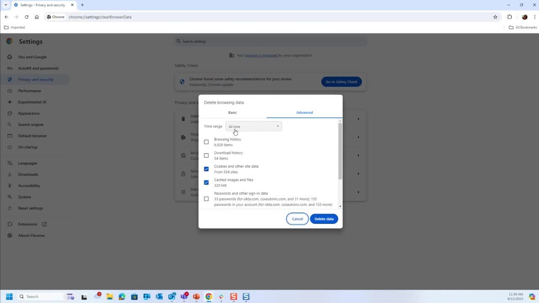Uncheck Cached images and files
The image size is (539, 303).
(x=206, y=183)
